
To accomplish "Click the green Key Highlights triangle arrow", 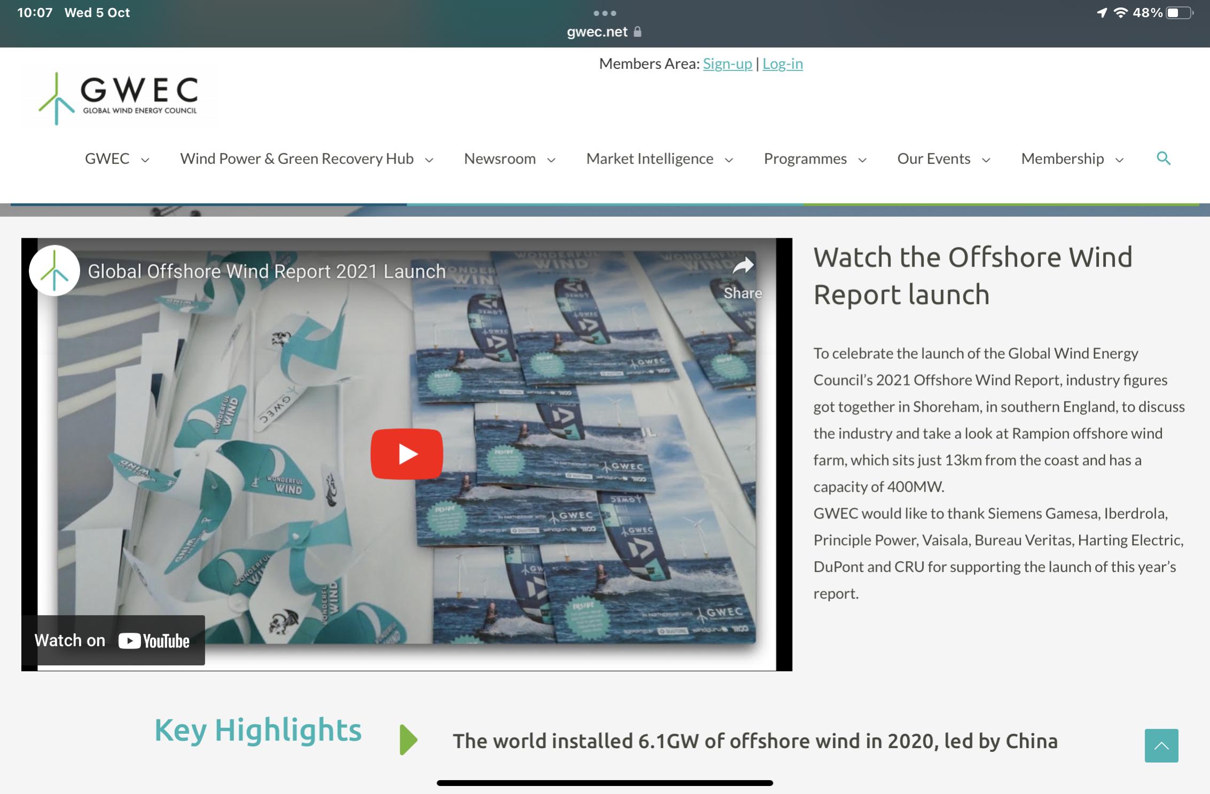I will pos(409,740).
